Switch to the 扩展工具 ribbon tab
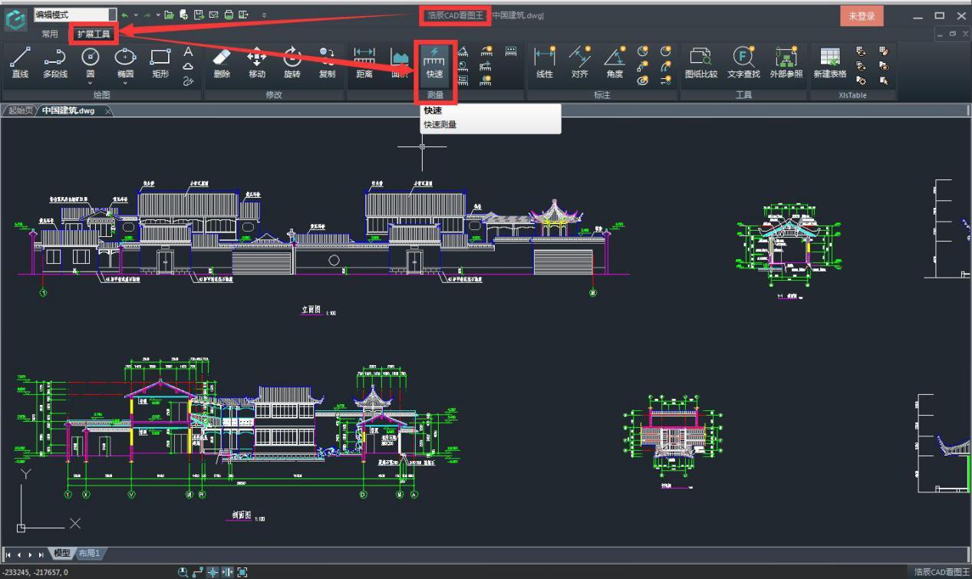The height and width of the screenshot is (579, 972). tap(94, 34)
